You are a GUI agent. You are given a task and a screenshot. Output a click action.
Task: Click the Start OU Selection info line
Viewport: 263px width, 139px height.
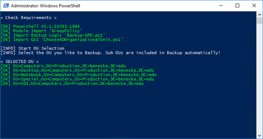[33, 48]
